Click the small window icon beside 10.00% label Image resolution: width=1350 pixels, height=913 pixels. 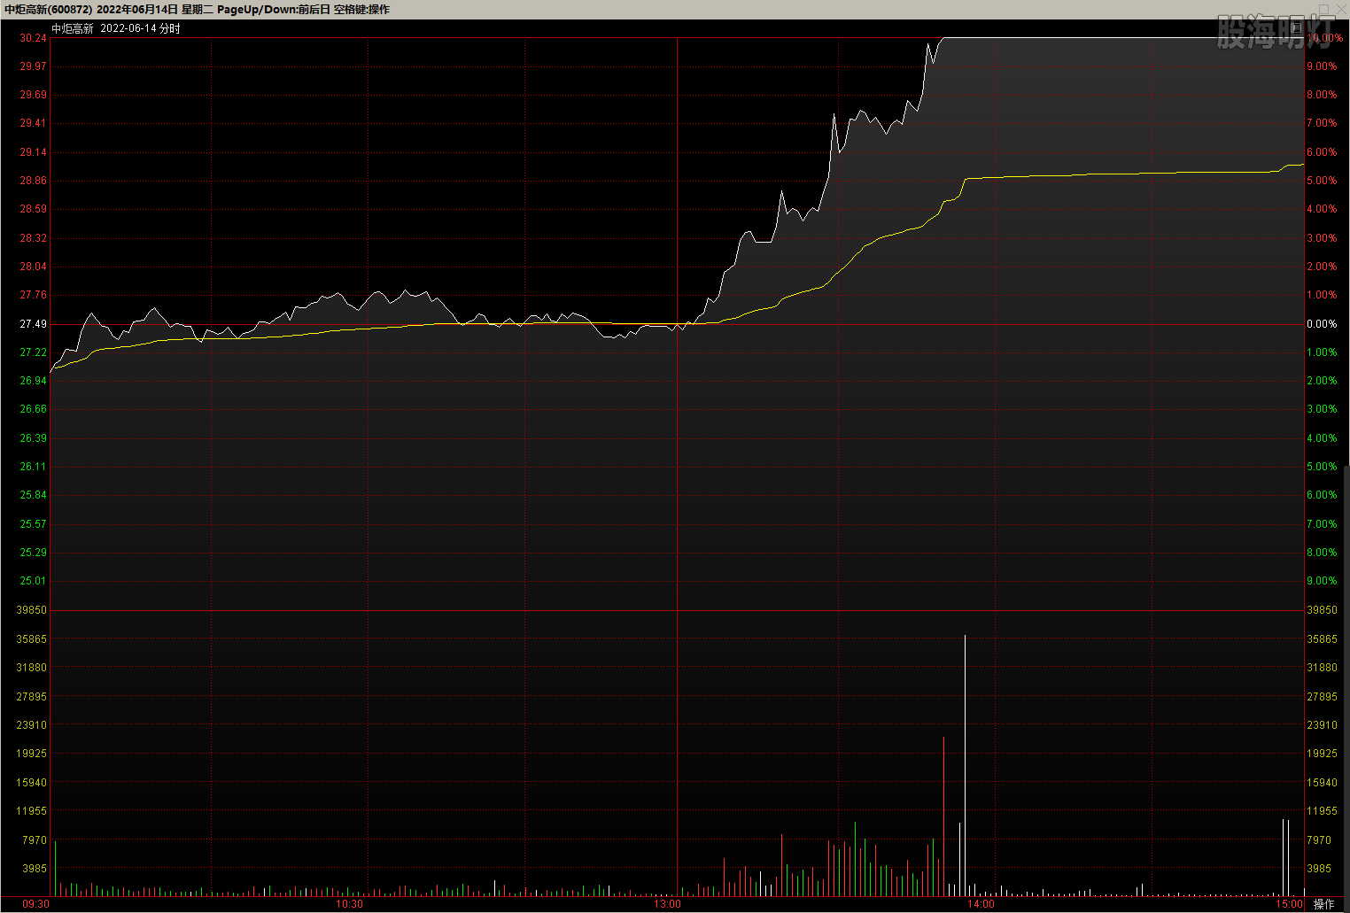(x=1296, y=27)
